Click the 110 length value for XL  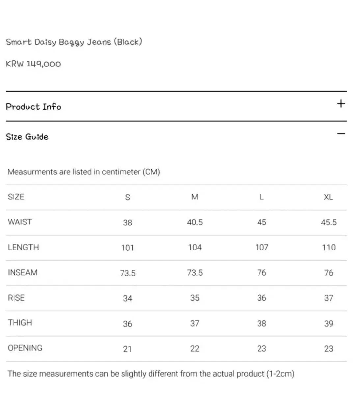[x=329, y=247]
